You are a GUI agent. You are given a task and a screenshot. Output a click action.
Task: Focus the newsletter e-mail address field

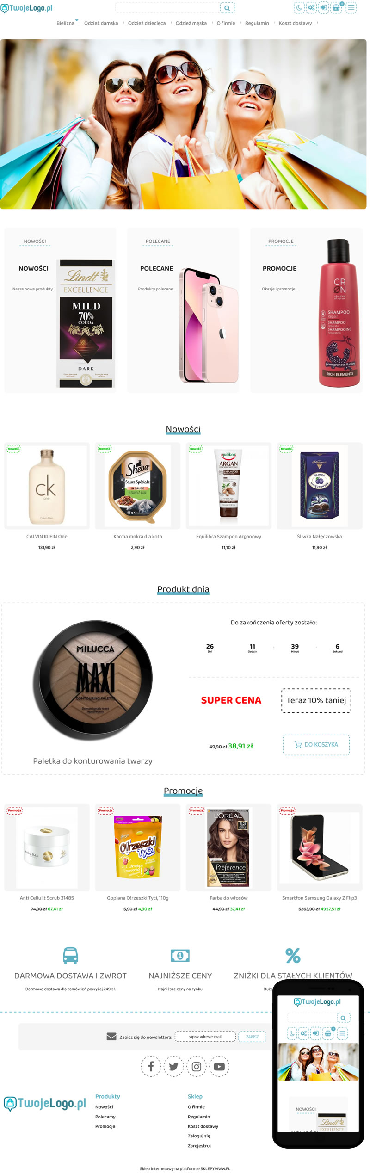(x=205, y=1037)
